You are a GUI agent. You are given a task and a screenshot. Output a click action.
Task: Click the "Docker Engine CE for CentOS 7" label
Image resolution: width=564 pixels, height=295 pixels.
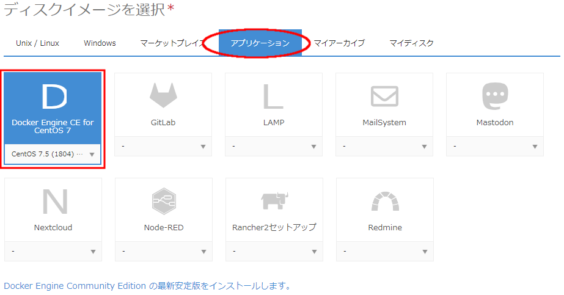tap(53, 126)
